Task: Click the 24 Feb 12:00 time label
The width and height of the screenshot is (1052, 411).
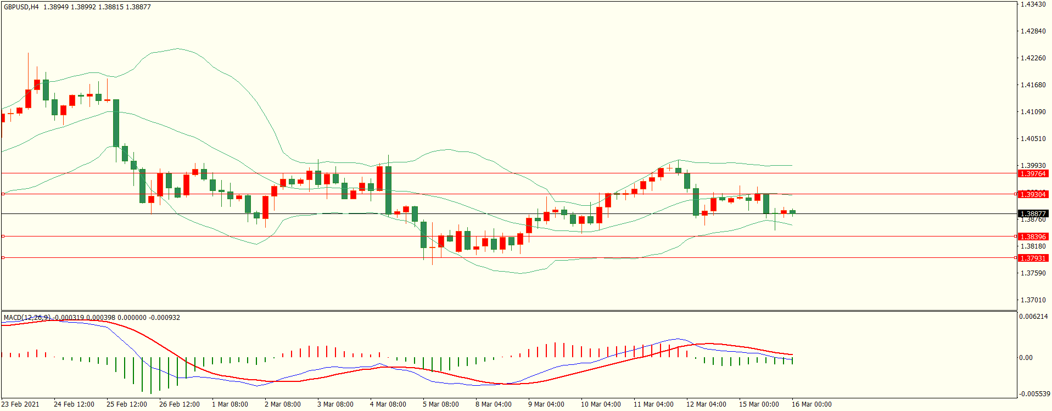Action: tap(74, 404)
